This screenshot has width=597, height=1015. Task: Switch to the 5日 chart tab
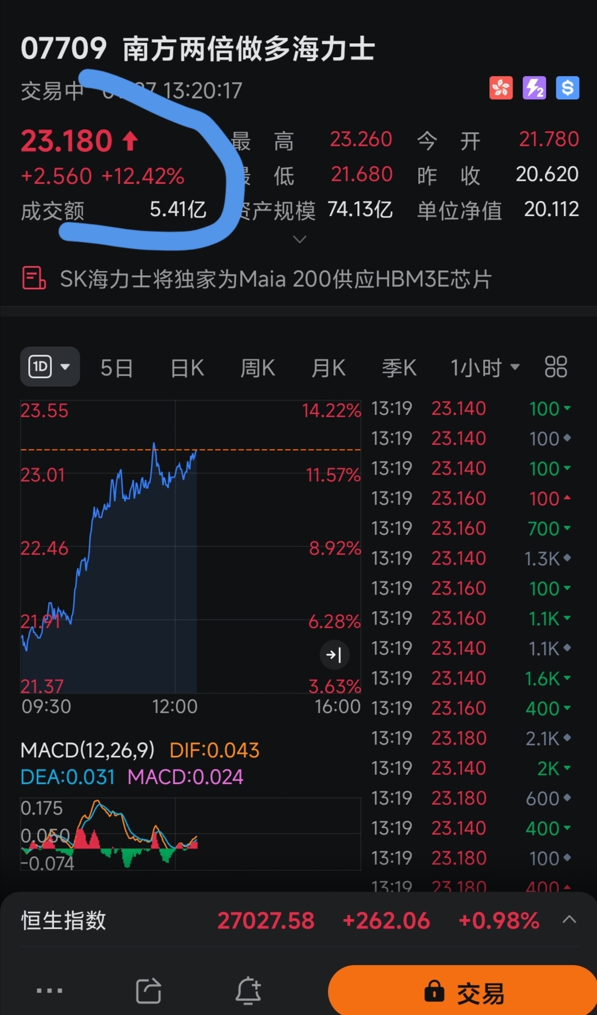tap(117, 368)
